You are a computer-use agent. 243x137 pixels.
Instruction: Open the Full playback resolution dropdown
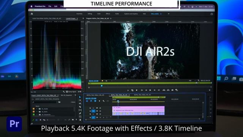(x=192, y=81)
